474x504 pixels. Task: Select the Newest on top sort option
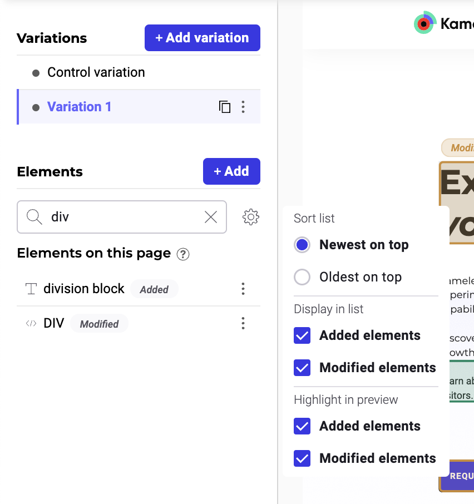tap(302, 244)
